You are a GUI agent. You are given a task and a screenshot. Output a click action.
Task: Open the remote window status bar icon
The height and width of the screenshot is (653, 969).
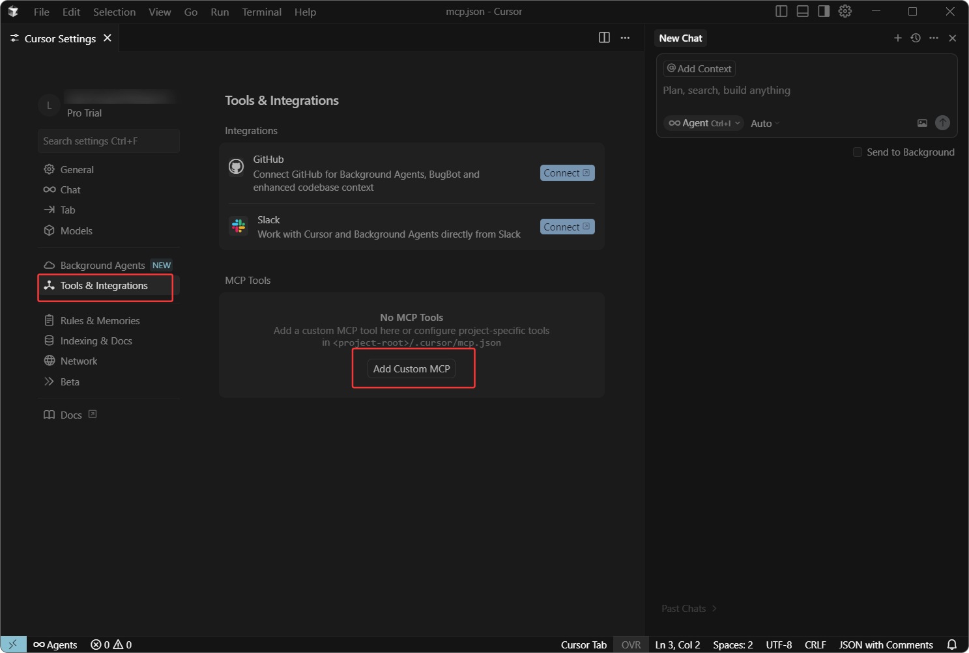(13, 645)
